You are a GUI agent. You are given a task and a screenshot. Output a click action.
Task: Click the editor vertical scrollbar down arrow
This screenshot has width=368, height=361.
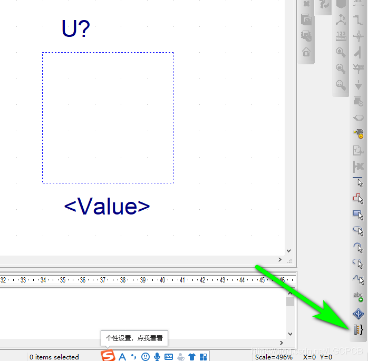pos(289,251)
